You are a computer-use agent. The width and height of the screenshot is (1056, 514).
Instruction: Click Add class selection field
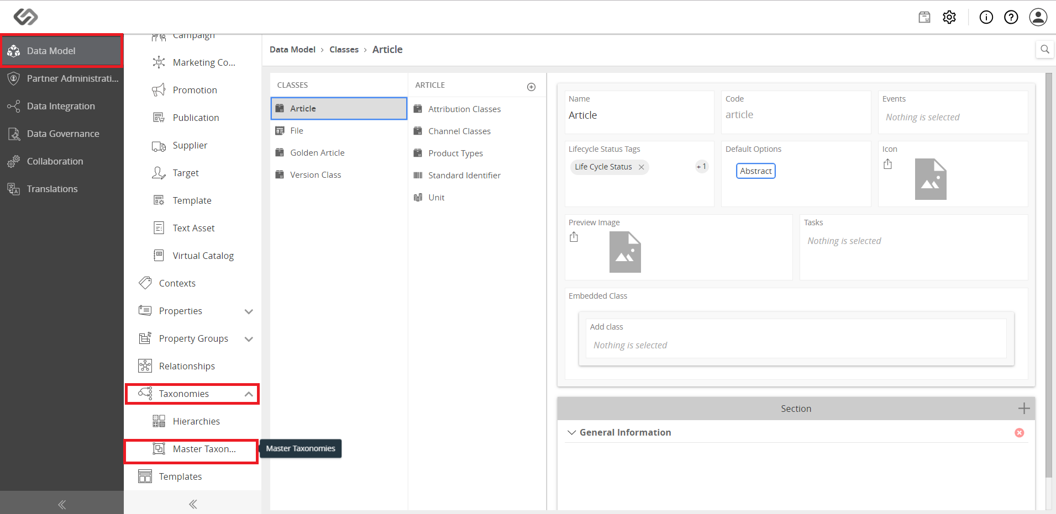tap(796, 338)
